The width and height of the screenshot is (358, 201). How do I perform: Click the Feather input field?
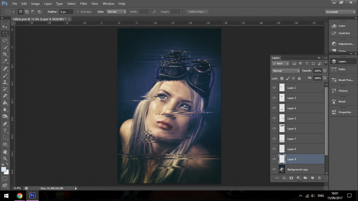(66, 12)
